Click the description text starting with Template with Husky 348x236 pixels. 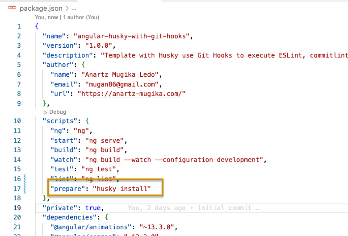(x=224, y=55)
